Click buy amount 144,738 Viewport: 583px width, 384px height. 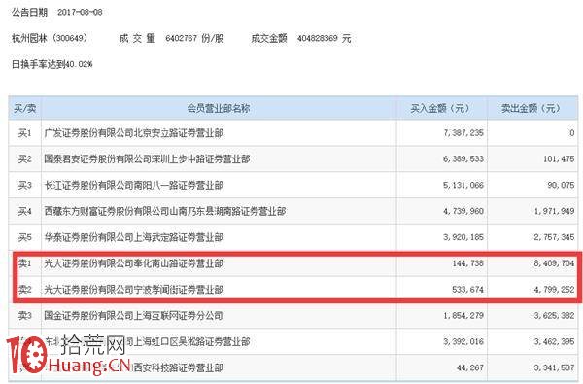[x=467, y=263]
